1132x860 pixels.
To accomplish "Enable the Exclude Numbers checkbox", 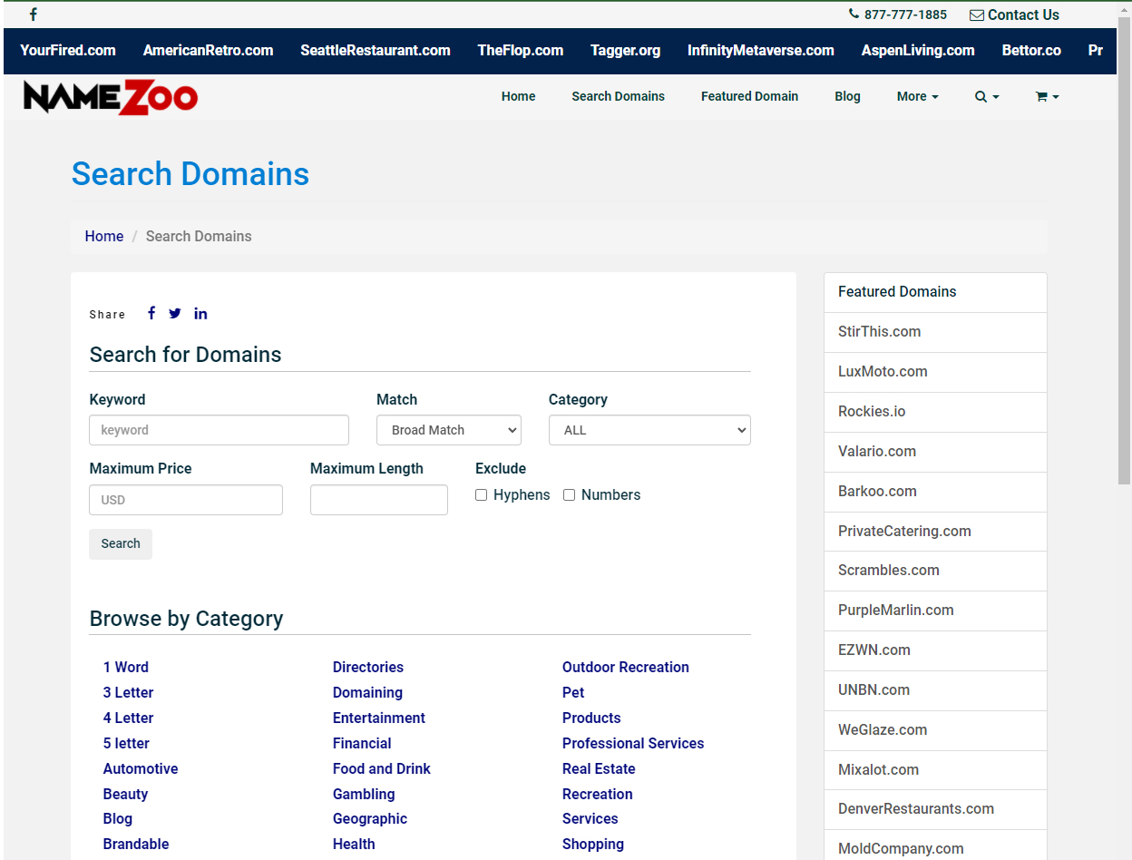I will pos(570,495).
